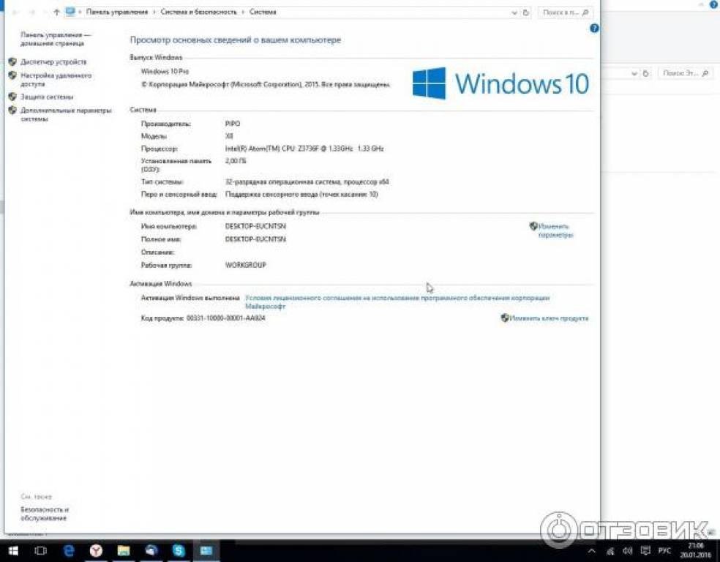Open the taskbar app left of Skype
Image resolution: width=720 pixels, height=562 pixels.
pyautogui.click(x=151, y=550)
